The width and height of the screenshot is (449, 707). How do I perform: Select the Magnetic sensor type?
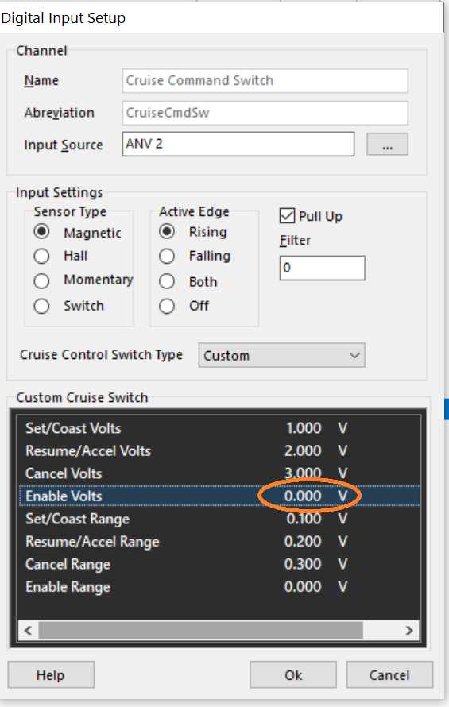click(x=41, y=232)
